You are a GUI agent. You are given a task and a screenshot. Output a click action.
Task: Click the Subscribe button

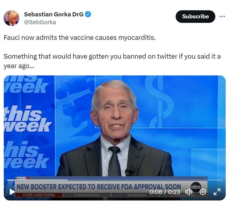click(x=195, y=16)
